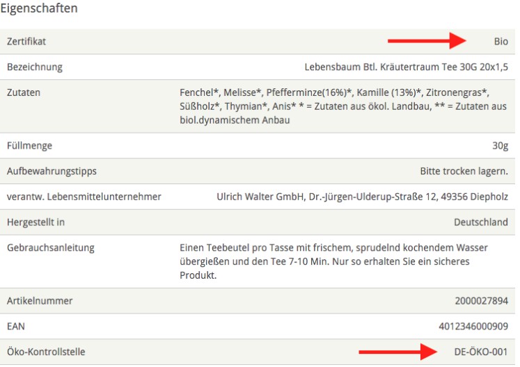Click the red arrow pointing to Bio

tap(426, 42)
